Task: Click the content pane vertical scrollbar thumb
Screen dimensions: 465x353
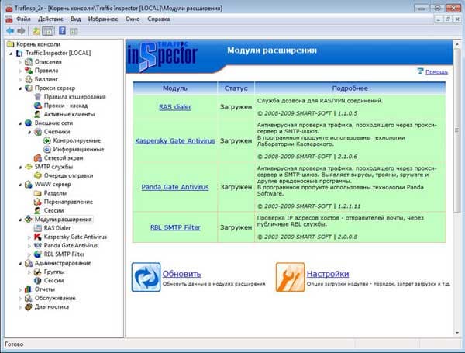Action: (457, 130)
